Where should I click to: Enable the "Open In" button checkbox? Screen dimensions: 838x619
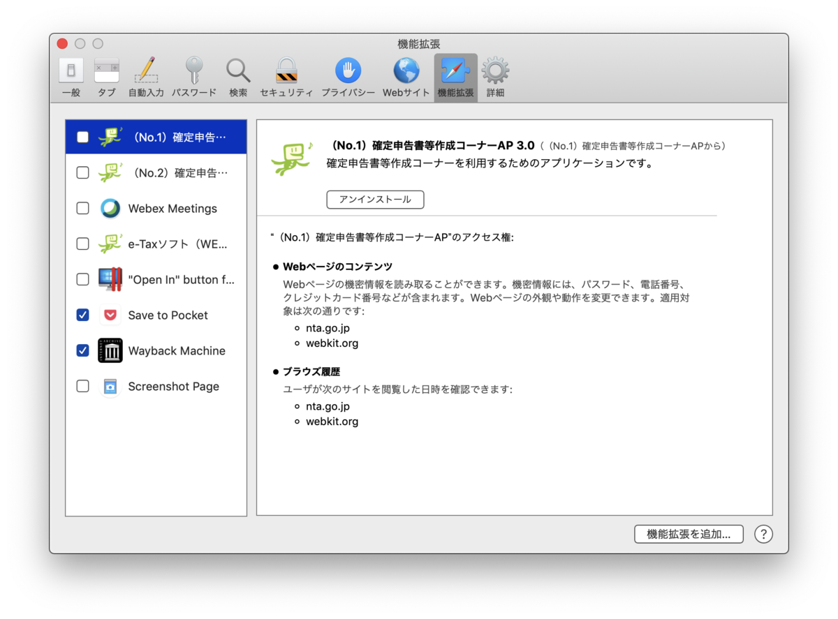(x=82, y=279)
